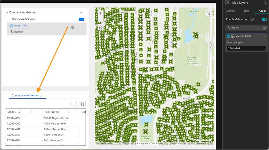Open the map search tool
Image resolution: width=269 pixels, height=150 pixels.
point(208,13)
